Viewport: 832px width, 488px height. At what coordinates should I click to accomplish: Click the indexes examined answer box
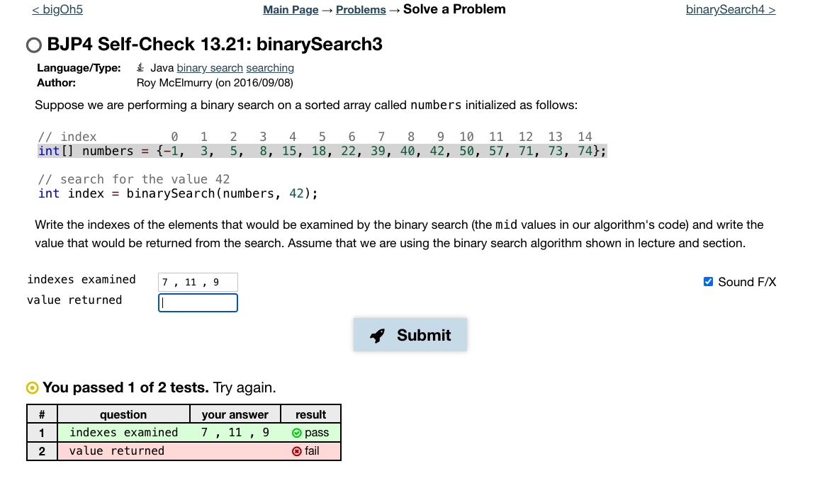tap(198, 281)
